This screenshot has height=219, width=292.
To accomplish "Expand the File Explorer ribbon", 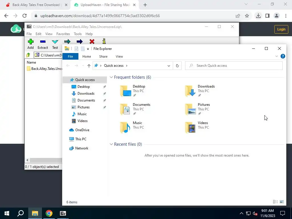I will pyautogui.click(x=277, y=56).
